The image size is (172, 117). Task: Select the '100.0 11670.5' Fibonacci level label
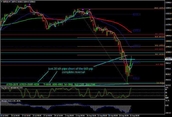(x=159, y=8)
